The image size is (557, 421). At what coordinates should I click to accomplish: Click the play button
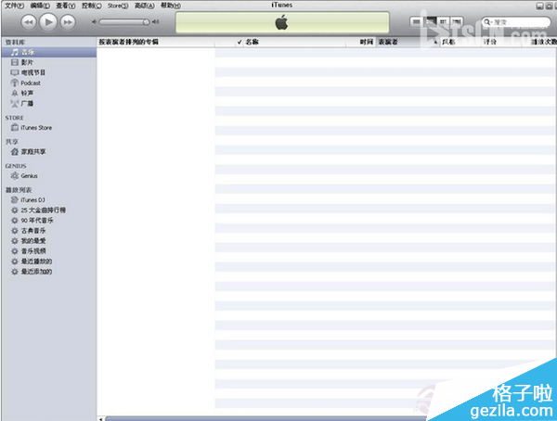point(48,22)
